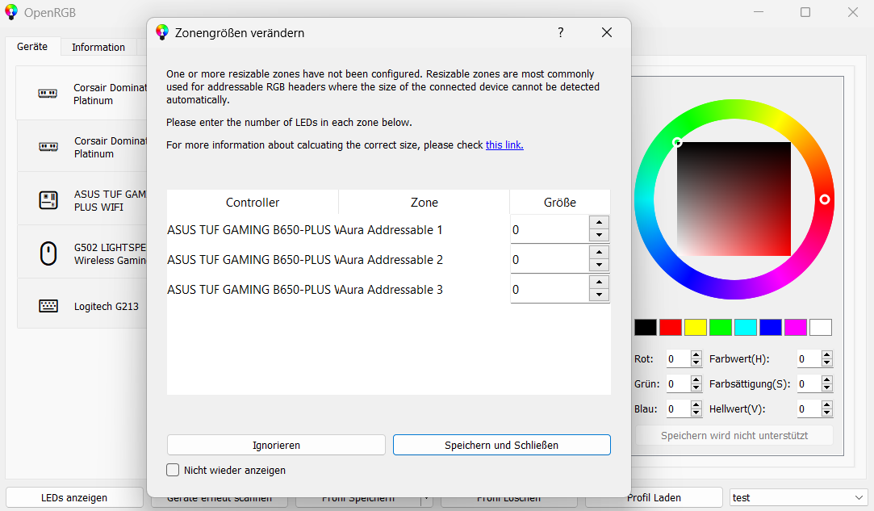Image resolution: width=874 pixels, height=511 pixels.
Task: Select the Aura Addressable 3 zone row
Action: (x=388, y=290)
